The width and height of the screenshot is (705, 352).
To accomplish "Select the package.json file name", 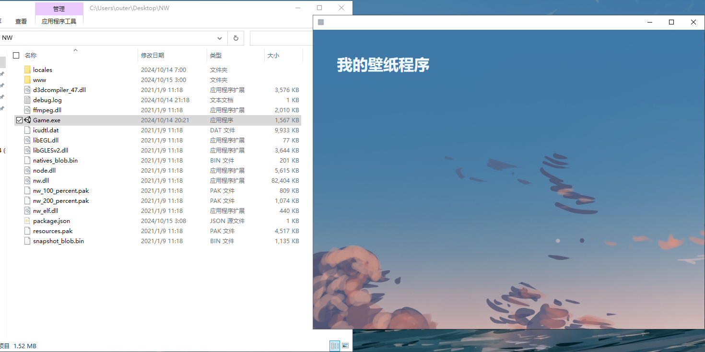I will (51, 221).
